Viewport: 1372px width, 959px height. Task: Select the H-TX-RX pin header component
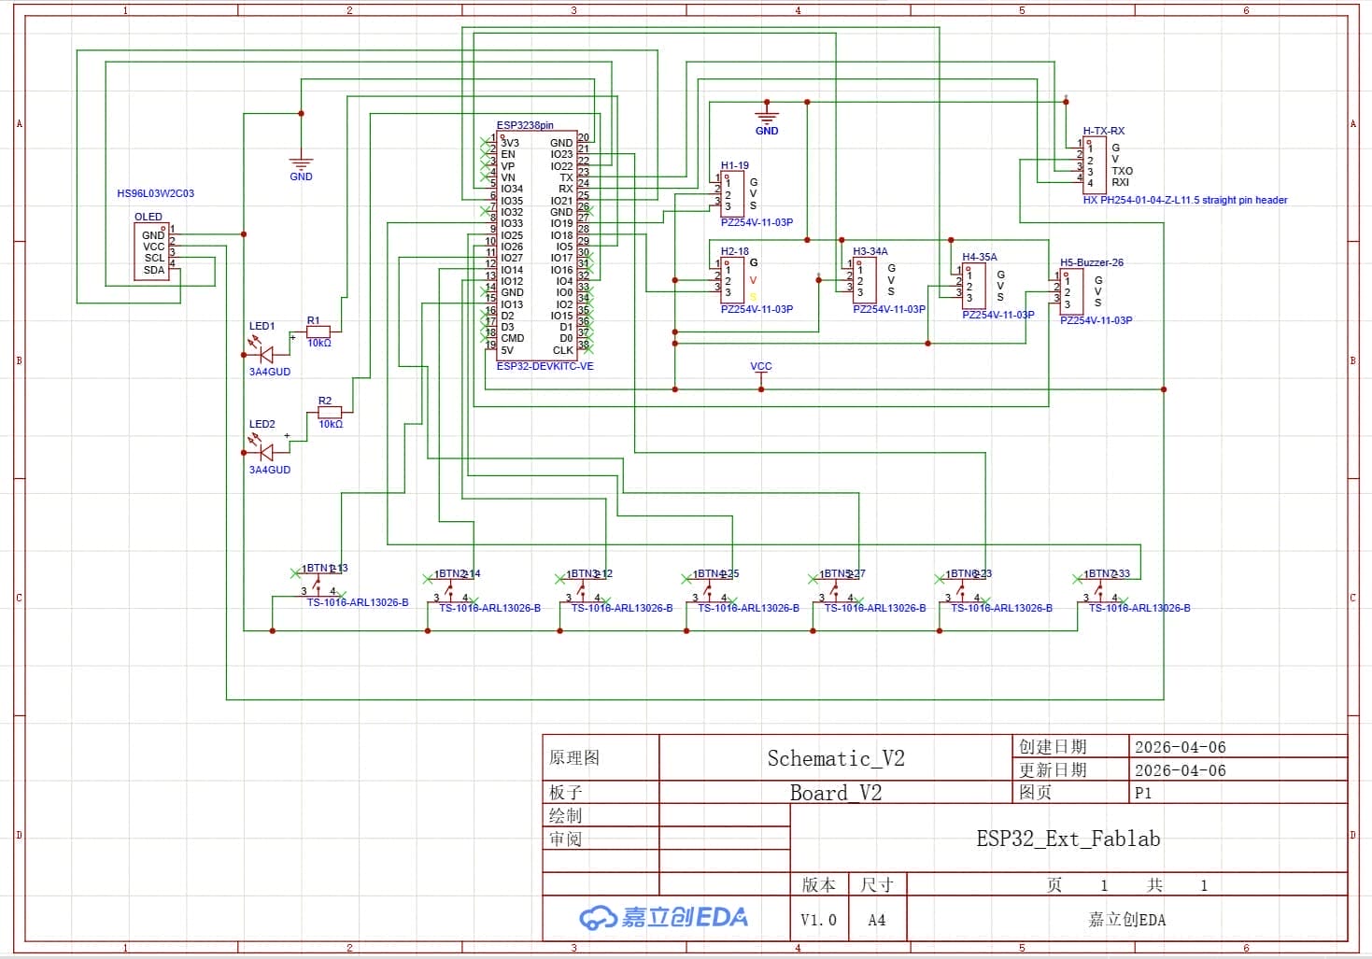(1094, 164)
